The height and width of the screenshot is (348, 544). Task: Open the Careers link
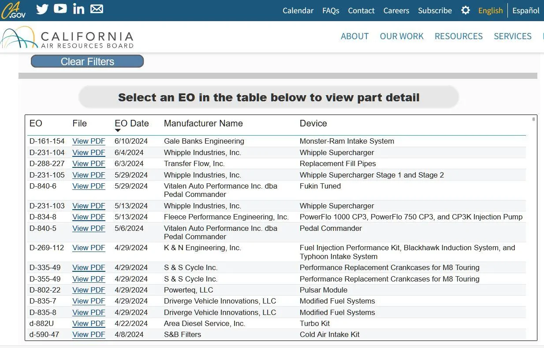[396, 11]
